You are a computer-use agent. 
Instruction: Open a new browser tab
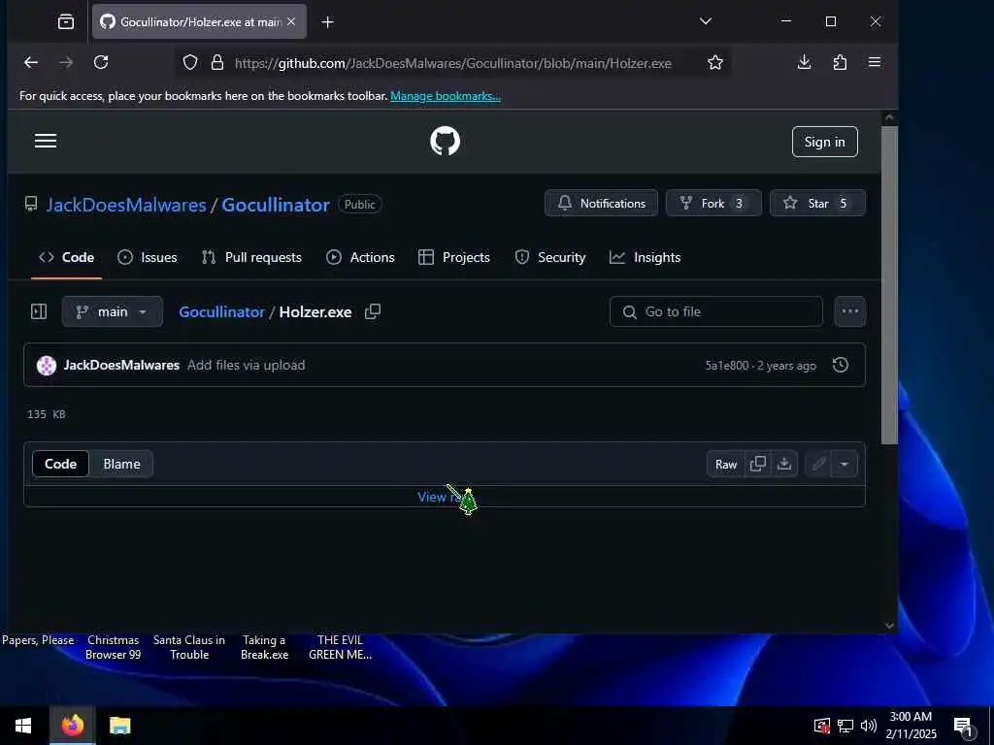(x=327, y=22)
